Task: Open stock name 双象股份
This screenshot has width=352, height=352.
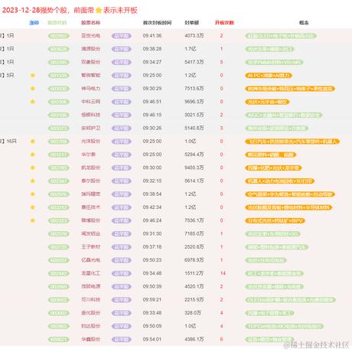Action: pyautogui.click(x=90, y=62)
